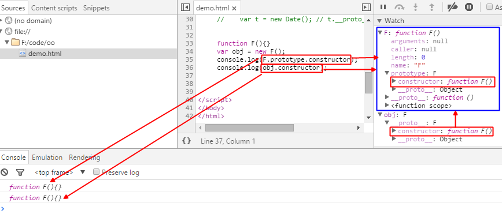Hide the navigator sidebar
This screenshot has width=502, height=214.
coord(184,7)
